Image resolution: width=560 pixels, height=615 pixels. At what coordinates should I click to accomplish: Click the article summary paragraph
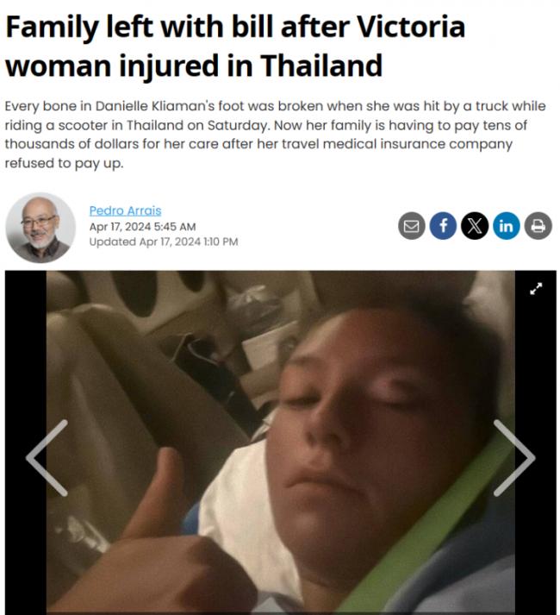[275, 135]
